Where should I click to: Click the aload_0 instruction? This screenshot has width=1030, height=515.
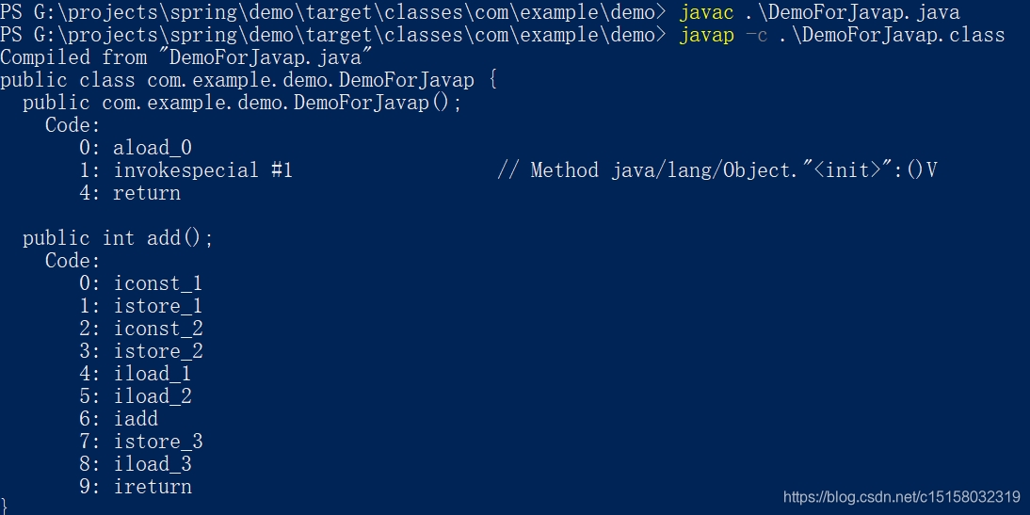pyautogui.click(x=153, y=149)
